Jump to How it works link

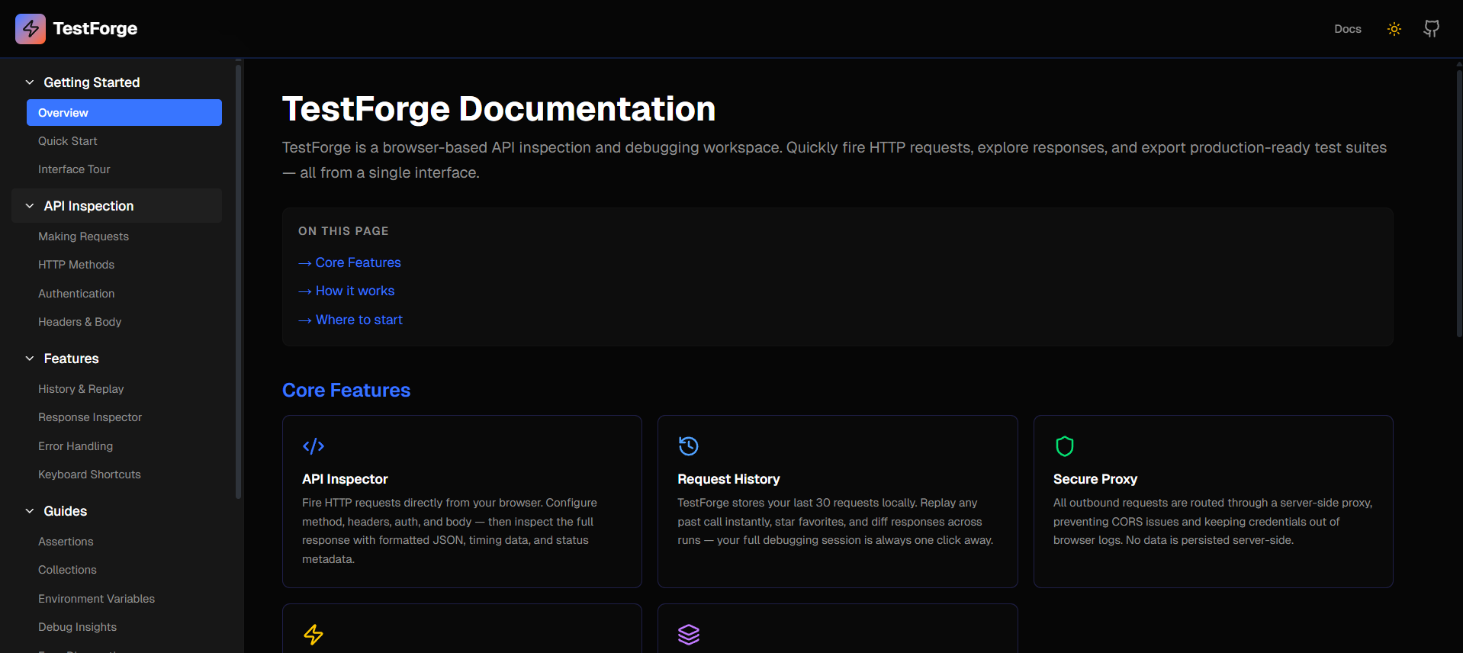(346, 291)
